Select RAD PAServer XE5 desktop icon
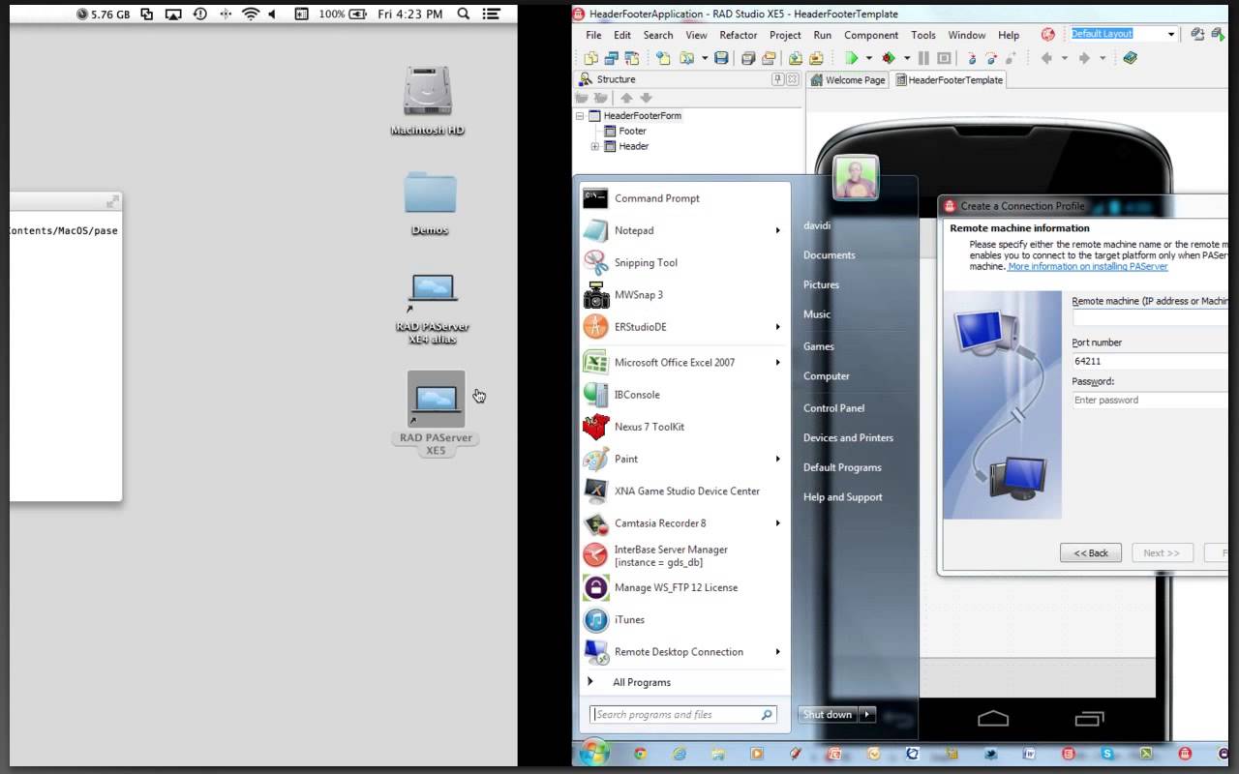 (x=436, y=414)
